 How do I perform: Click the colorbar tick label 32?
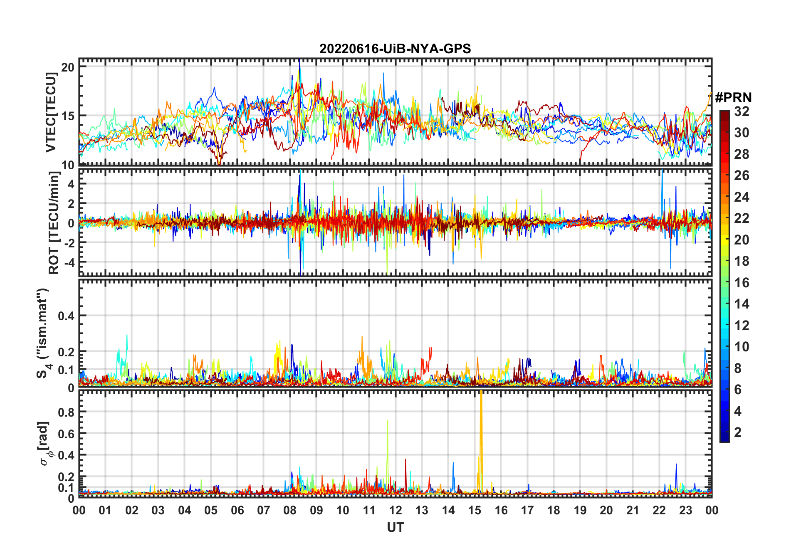tap(742, 111)
